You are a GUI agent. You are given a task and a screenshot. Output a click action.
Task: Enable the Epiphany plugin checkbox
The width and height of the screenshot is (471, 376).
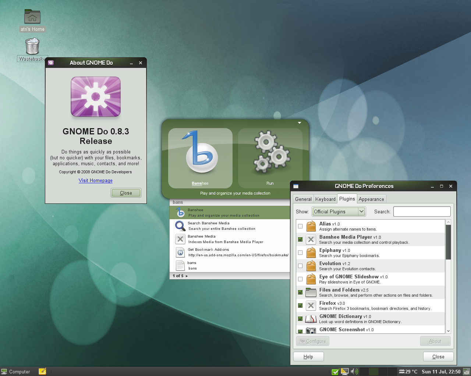300,253
